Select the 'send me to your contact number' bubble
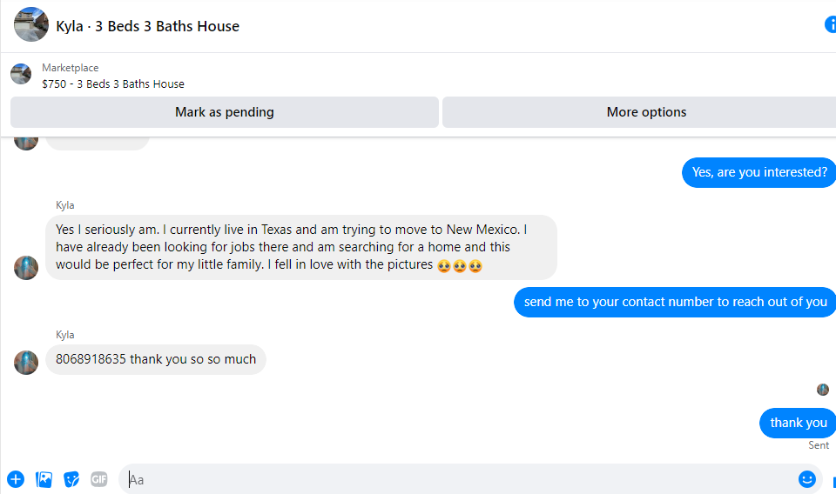 pos(675,302)
